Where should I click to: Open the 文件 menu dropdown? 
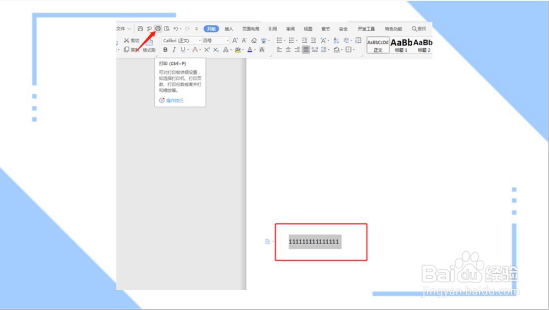pyautogui.click(x=124, y=29)
